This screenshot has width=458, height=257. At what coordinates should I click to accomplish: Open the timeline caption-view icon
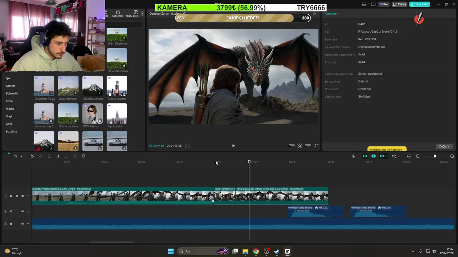(409, 156)
